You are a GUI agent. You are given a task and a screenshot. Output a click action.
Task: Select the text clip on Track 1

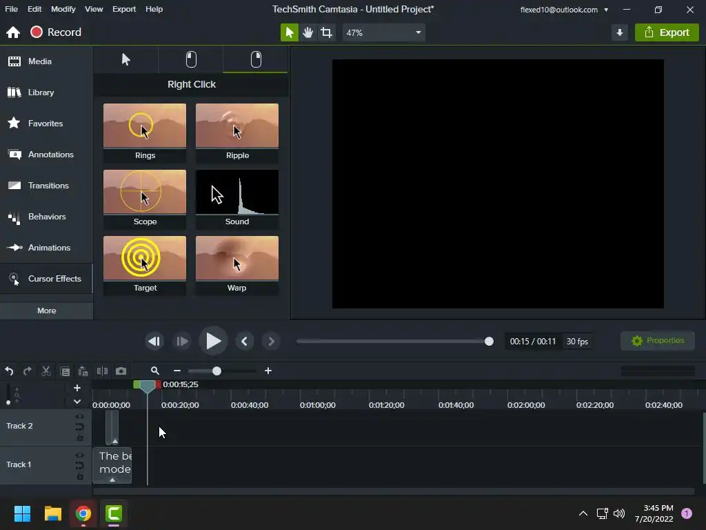pos(112,465)
